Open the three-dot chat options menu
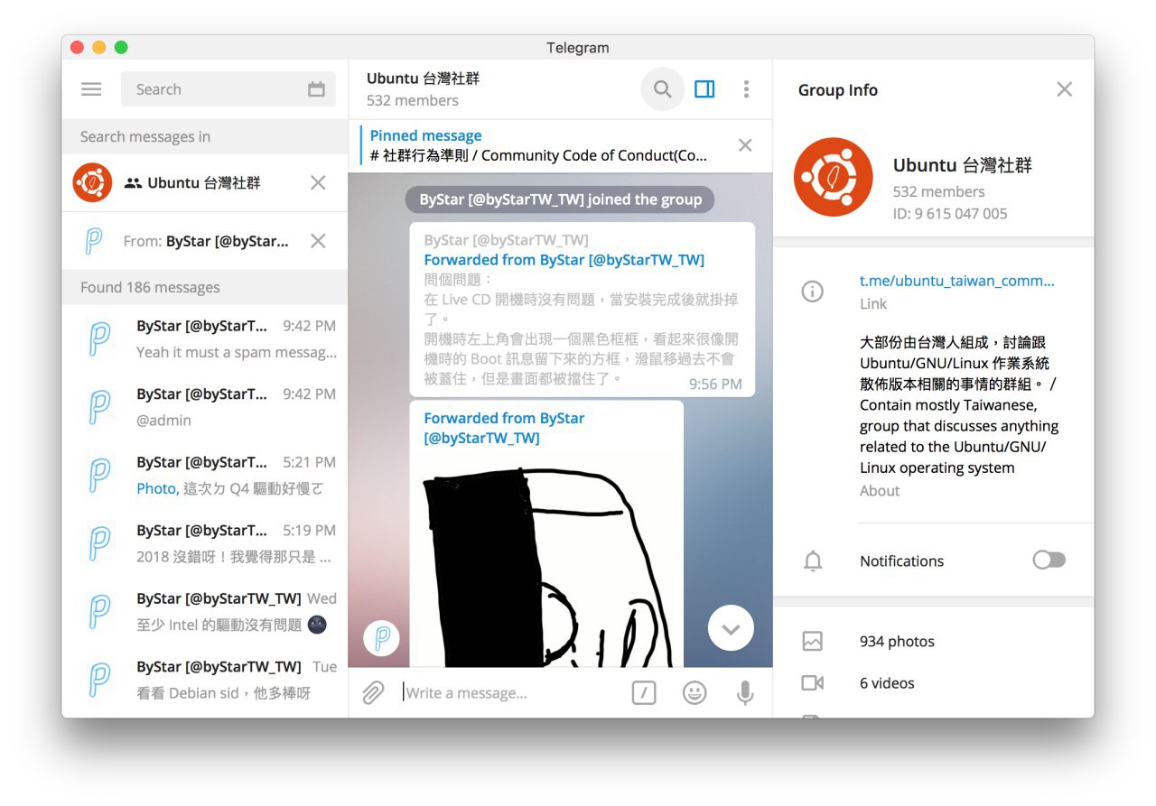 pos(746,89)
